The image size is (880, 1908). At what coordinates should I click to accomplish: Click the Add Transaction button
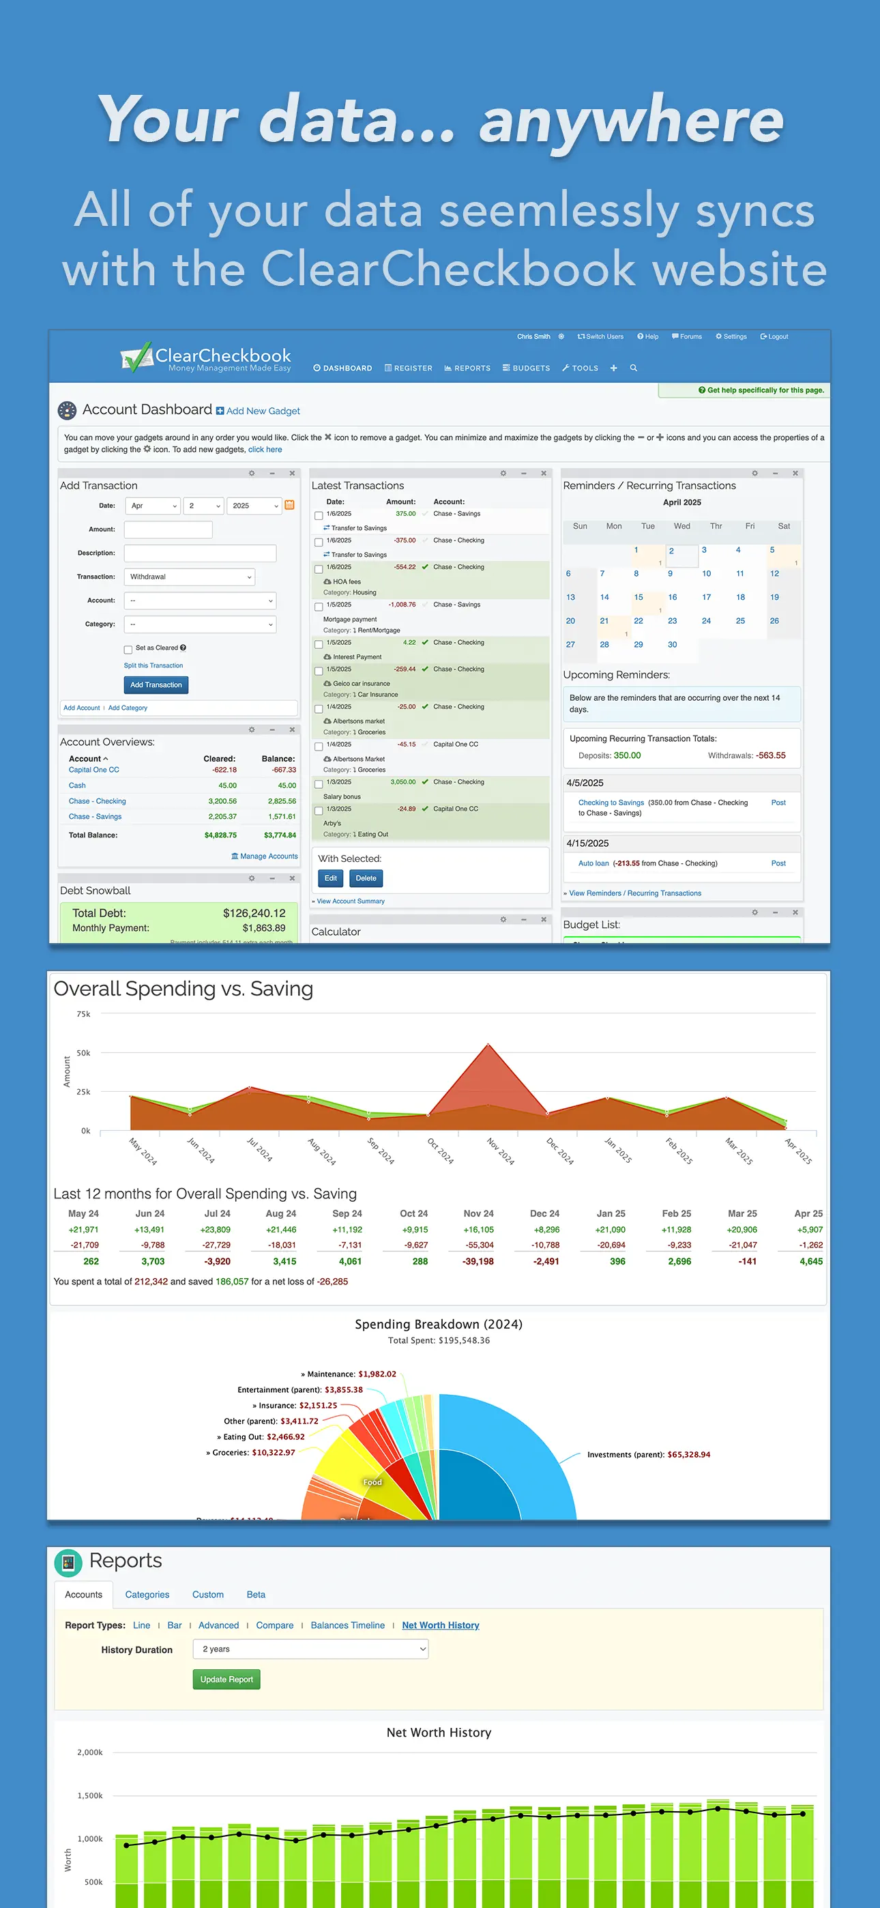click(156, 685)
